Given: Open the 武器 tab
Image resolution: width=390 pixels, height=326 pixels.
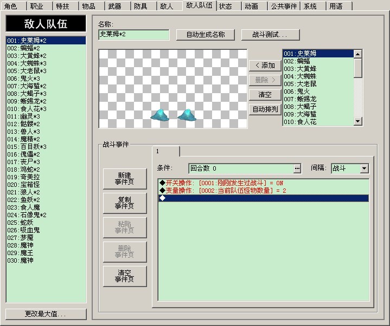Looking at the screenshot, I should pos(117,6).
